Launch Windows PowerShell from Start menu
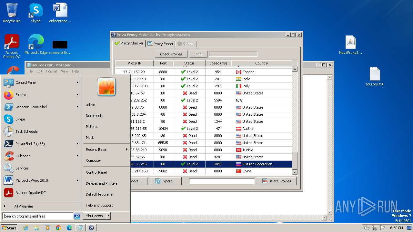 (x=41, y=107)
